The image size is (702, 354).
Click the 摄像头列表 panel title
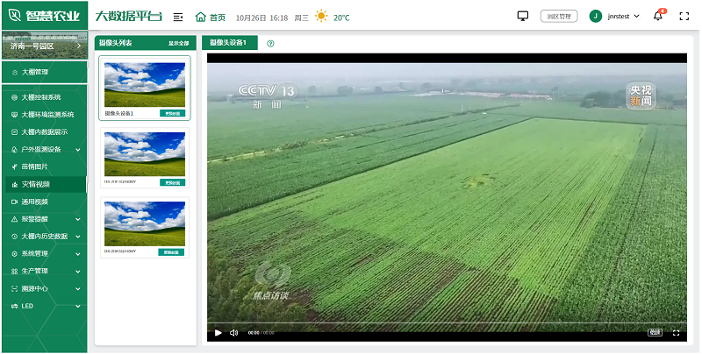tap(116, 43)
